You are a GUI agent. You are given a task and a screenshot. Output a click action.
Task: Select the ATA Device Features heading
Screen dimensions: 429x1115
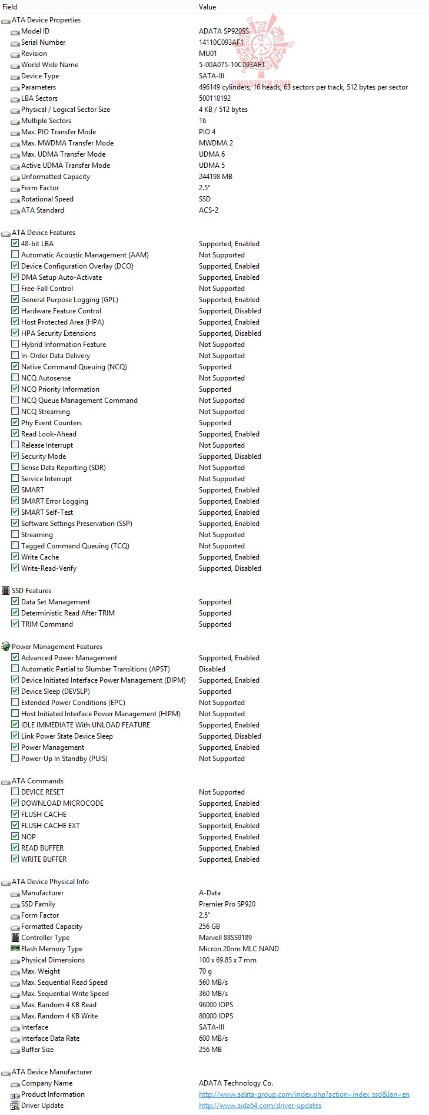click(44, 233)
